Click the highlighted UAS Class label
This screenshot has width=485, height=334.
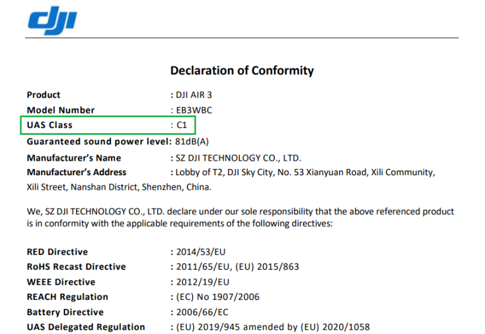pyautogui.click(x=49, y=125)
